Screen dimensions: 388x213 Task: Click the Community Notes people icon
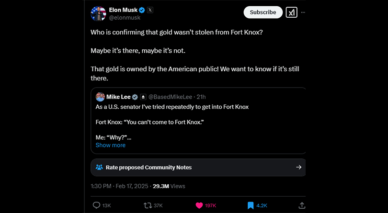click(x=99, y=168)
